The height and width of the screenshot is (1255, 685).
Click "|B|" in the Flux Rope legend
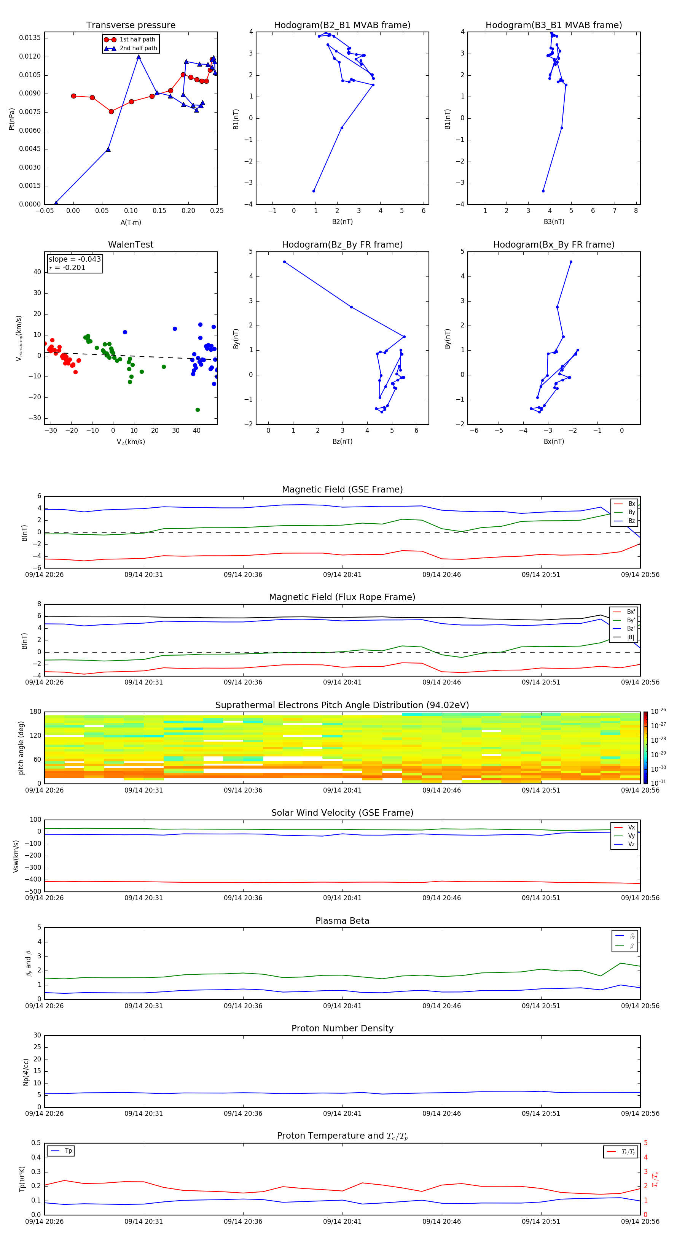pos(631,637)
